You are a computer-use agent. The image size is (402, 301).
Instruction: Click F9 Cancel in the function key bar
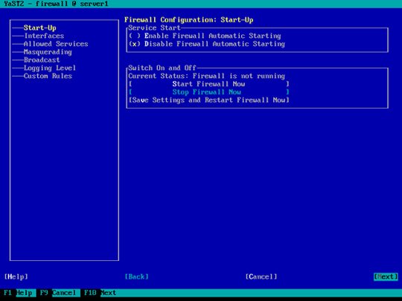(x=58, y=293)
